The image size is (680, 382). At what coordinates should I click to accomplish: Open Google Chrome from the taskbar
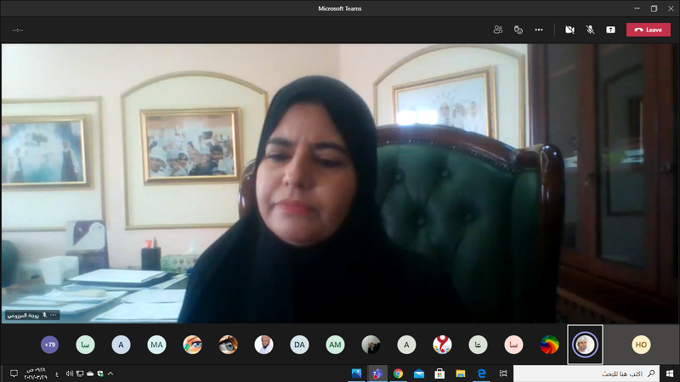point(398,374)
